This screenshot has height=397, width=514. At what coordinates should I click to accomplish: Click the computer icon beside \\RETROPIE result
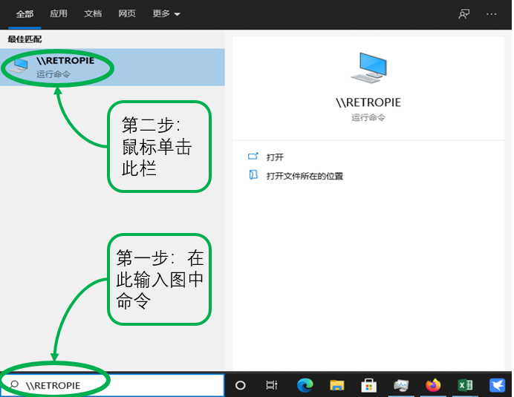point(19,65)
